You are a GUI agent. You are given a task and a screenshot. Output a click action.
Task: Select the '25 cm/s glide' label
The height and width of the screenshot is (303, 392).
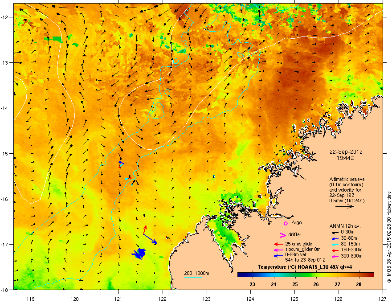[298, 244]
